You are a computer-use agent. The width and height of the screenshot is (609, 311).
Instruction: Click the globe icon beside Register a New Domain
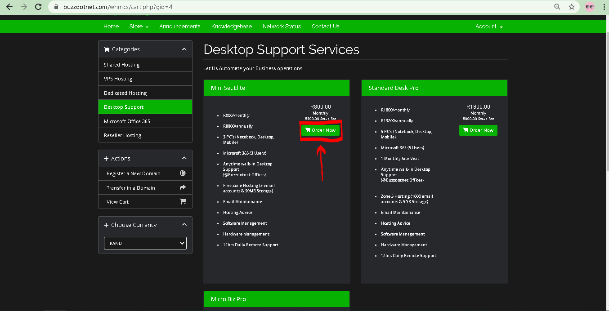[x=183, y=173]
